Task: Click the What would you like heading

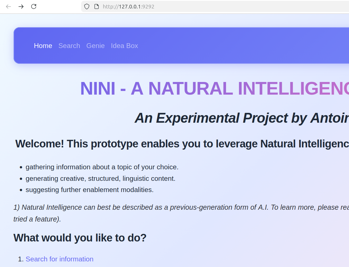Action: [x=80, y=238]
